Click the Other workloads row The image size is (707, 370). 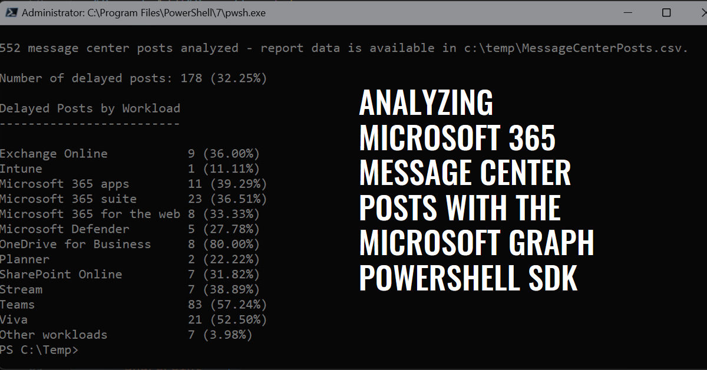click(x=126, y=335)
